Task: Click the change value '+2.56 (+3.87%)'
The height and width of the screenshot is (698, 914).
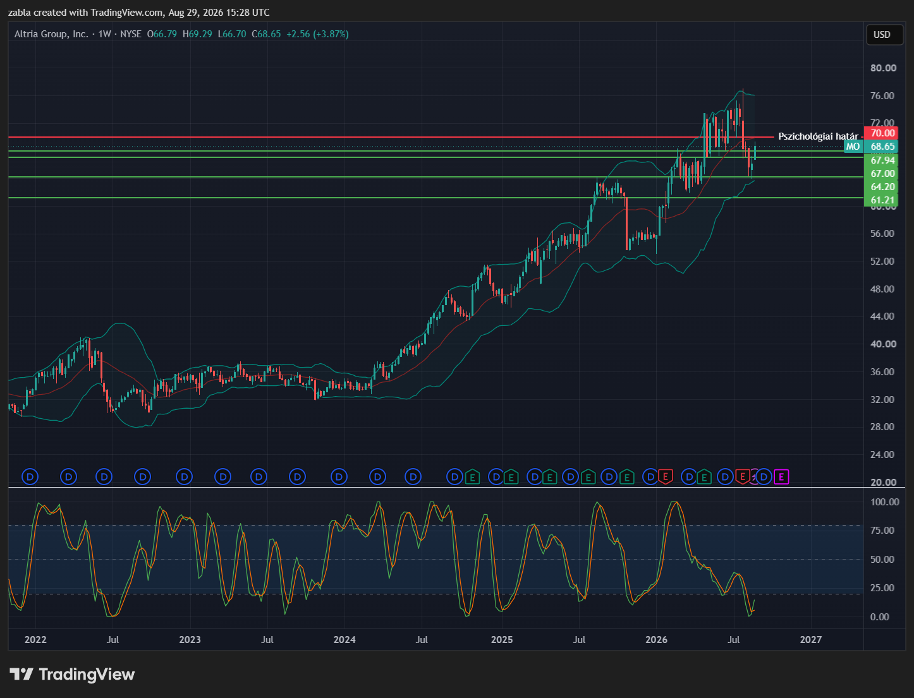Action: point(317,34)
